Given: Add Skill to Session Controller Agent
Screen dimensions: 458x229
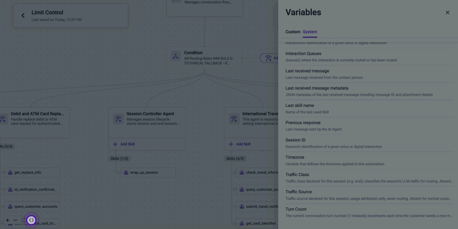Looking at the screenshot, I should point(124,144).
